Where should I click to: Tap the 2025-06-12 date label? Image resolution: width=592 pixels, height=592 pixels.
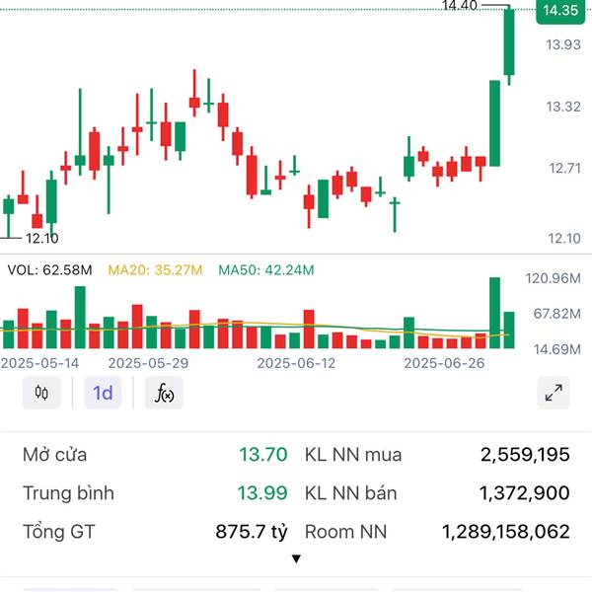(x=296, y=363)
